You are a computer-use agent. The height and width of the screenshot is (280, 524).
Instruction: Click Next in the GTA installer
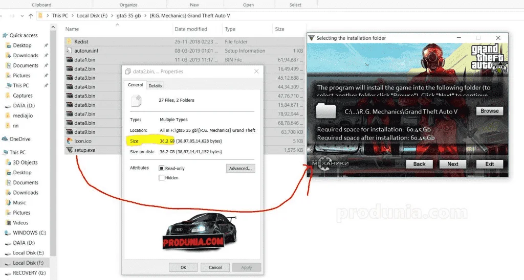pos(453,164)
